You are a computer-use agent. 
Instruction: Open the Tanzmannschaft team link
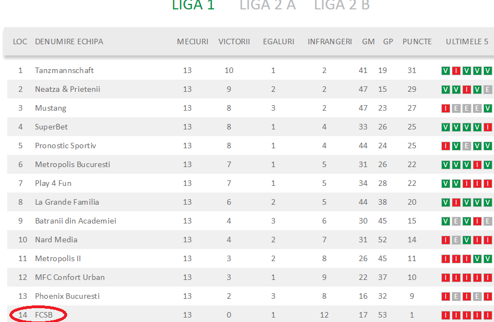coord(64,70)
